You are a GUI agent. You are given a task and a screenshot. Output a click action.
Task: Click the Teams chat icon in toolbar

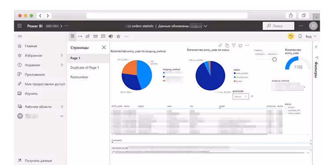pyautogui.click(x=111, y=36)
